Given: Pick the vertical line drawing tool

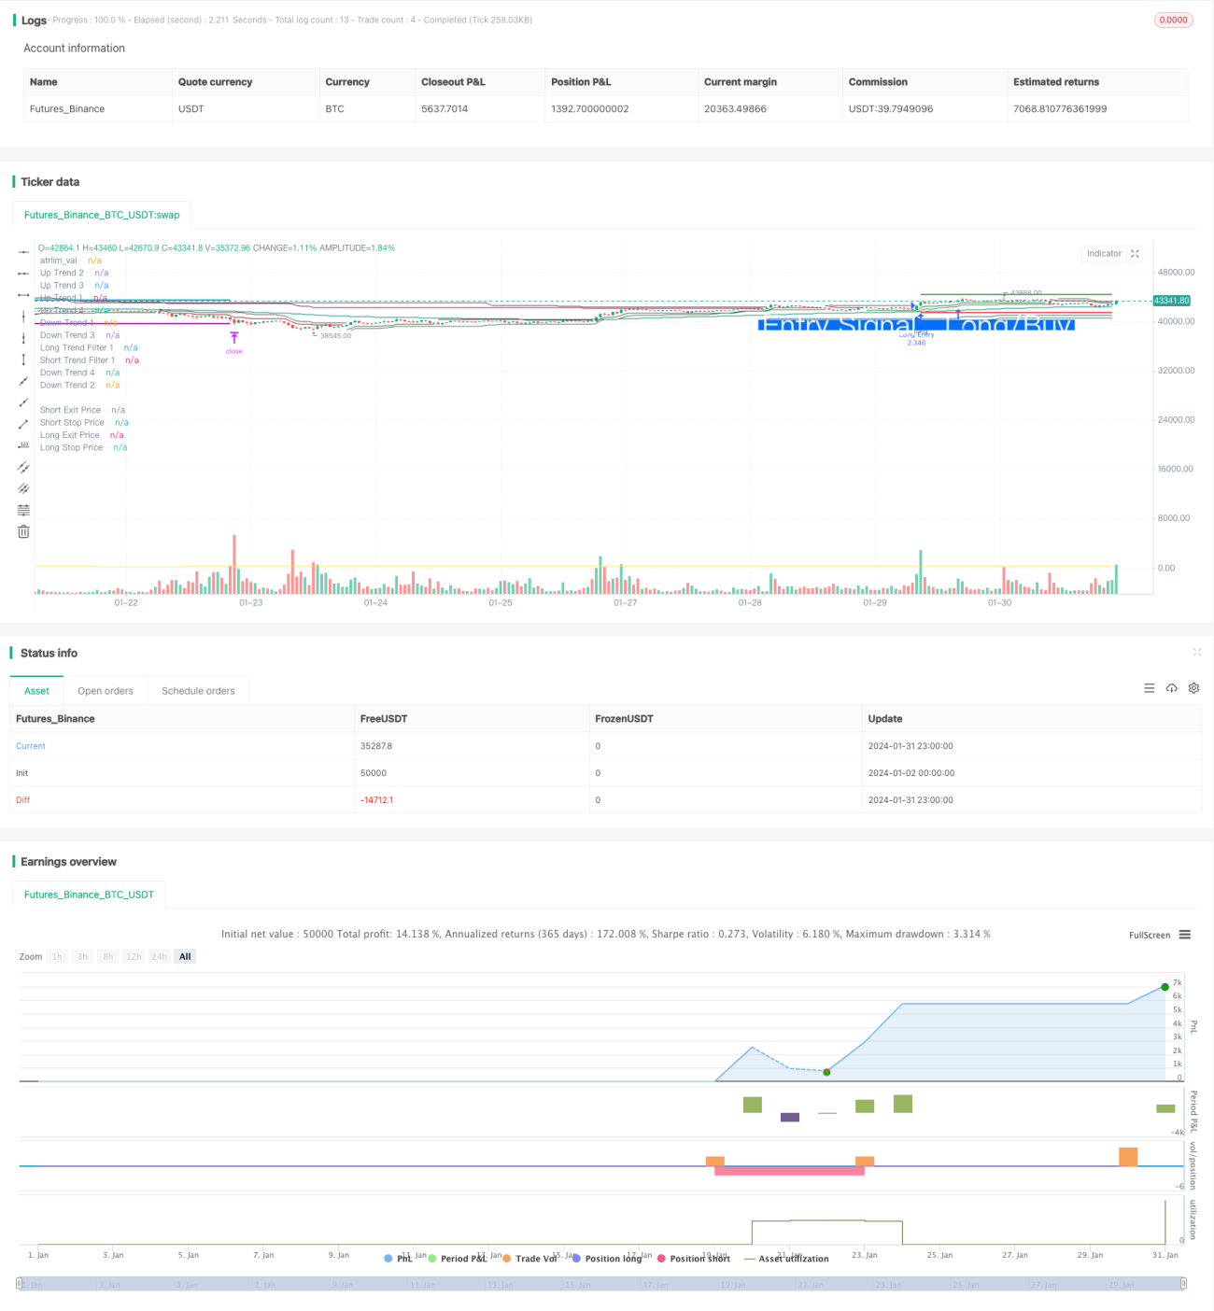Looking at the screenshot, I should 23,317.
